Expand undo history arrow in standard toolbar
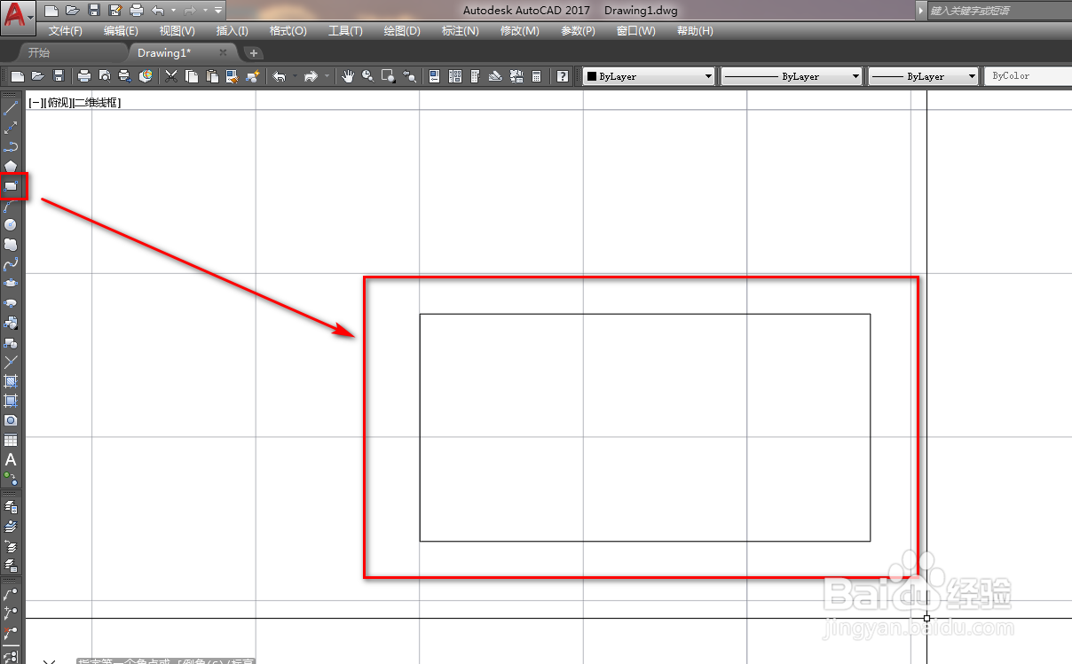Screen dimensions: 1072x664 click(295, 76)
